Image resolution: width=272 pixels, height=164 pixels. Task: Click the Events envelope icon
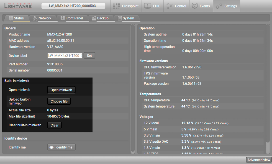coord(194,6)
